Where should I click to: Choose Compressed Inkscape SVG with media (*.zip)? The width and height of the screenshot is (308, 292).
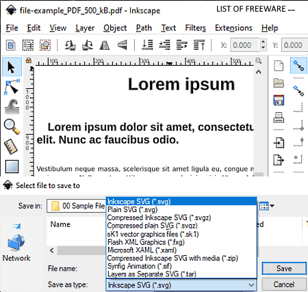[x=181, y=258]
